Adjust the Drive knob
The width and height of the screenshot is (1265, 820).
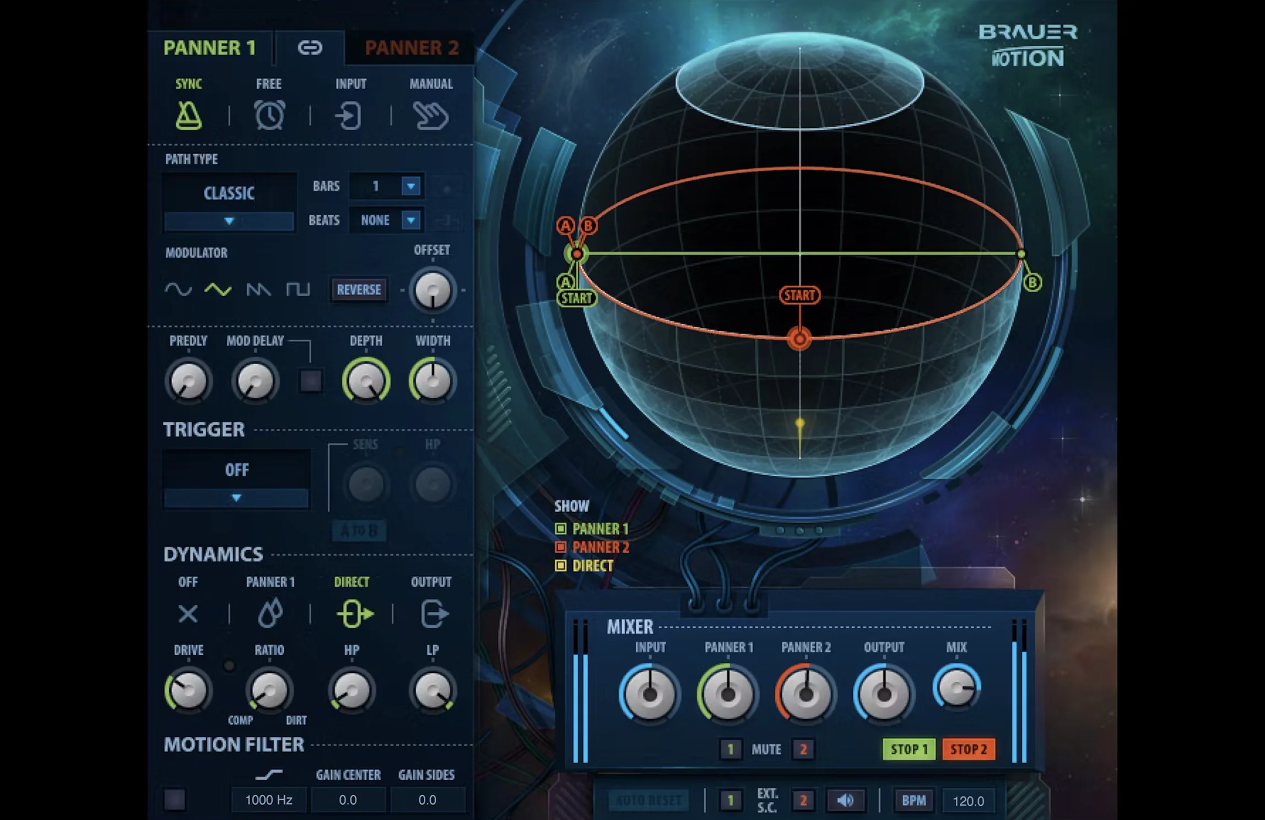188,690
